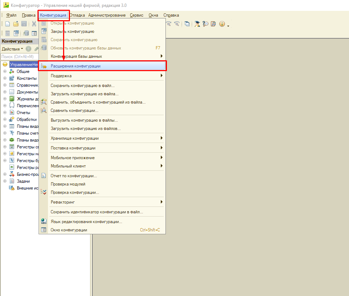The height and width of the screenshot is (296, 349).
Task: Expand the Отчеты tree node
Action: point(5,113)
